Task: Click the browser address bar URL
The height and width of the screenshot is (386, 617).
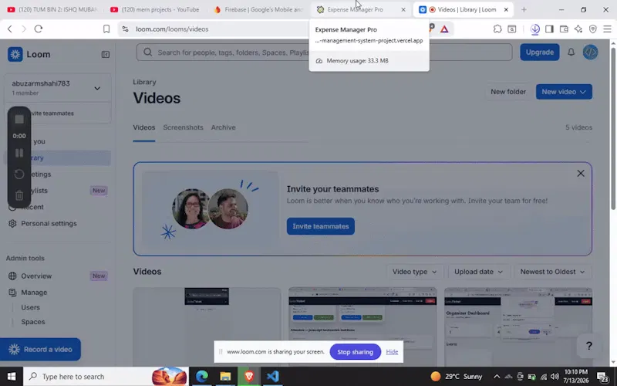Action: pyautogui.click(x=172, y=29)
